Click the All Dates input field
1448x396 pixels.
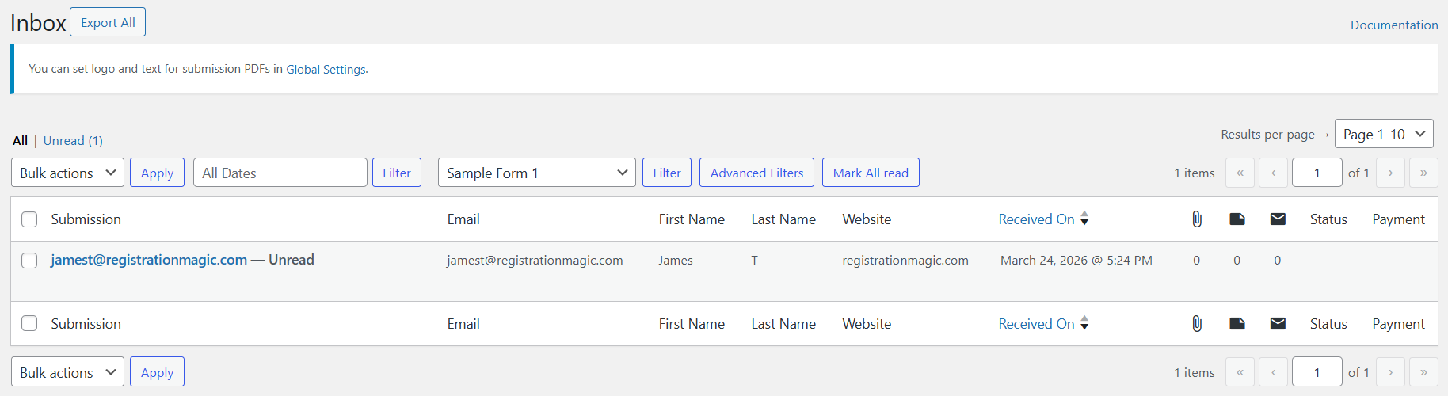click(x=280, y=173)
